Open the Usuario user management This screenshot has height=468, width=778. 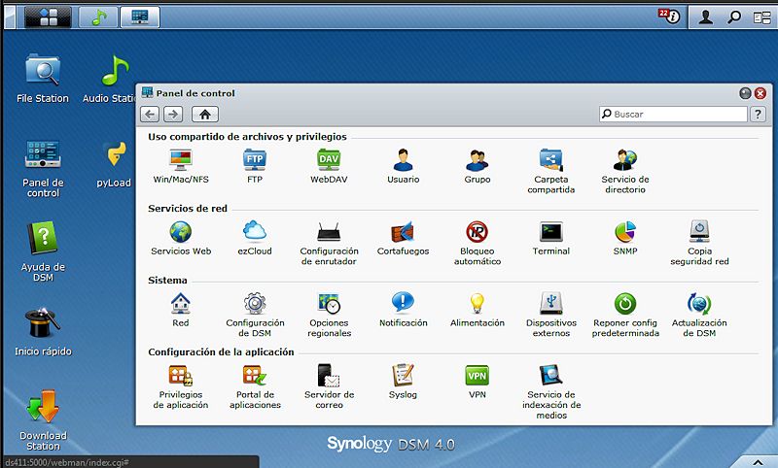pyautogui.click(x=403, y=166)
